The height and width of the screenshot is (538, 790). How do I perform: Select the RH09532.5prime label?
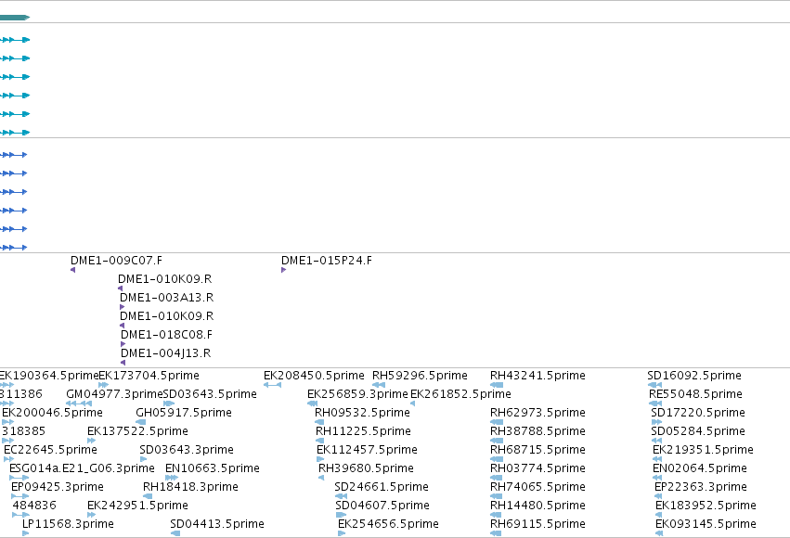[362, 413]
